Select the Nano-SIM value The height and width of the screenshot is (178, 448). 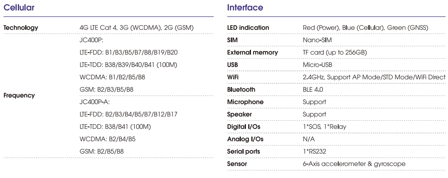[x=317, y=40]
